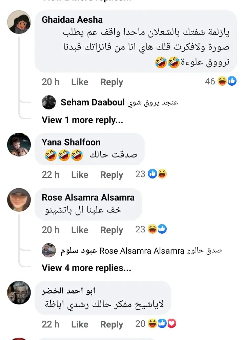Open Rose Alsamra Alsamra's profile photo
Image resolution: width=244 pixels, height=340 pixels.
[x=19, y=200]
